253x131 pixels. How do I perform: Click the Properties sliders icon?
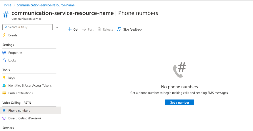point(4,53)
